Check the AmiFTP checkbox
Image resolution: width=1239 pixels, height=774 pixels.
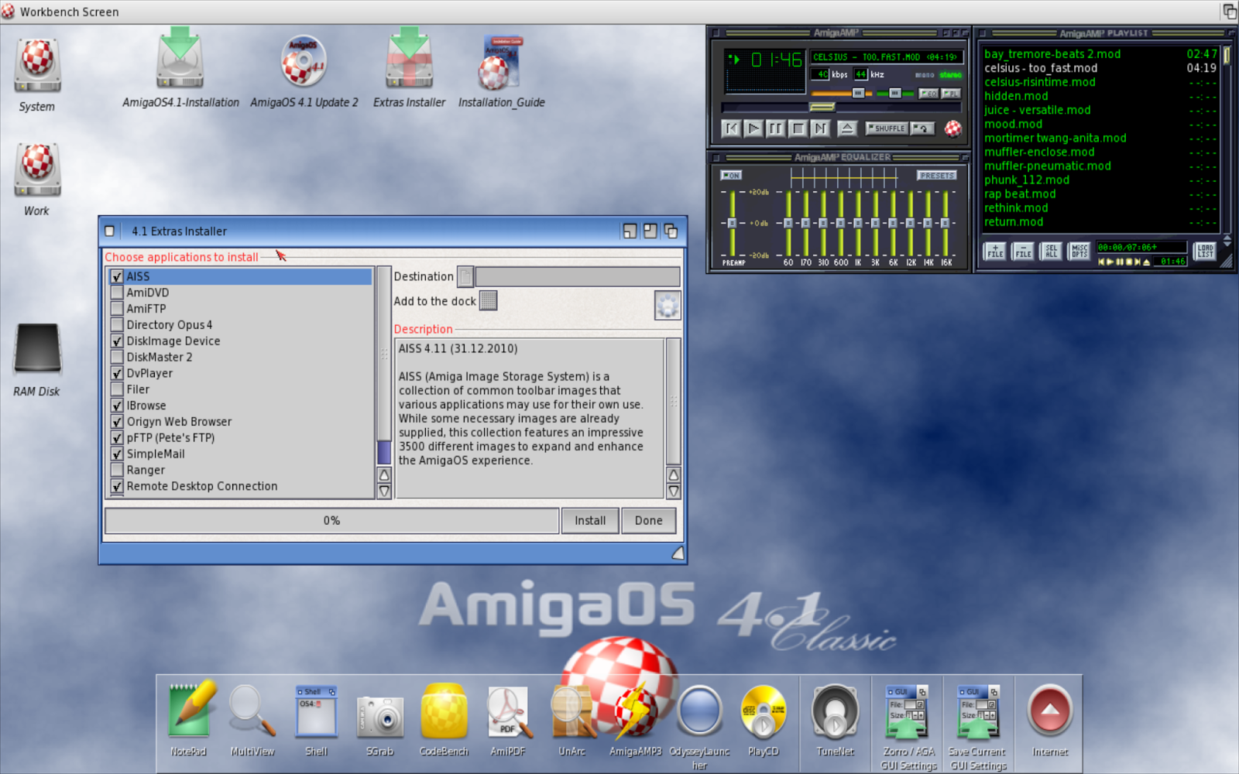pyautogui.click(x=117, y=309)
